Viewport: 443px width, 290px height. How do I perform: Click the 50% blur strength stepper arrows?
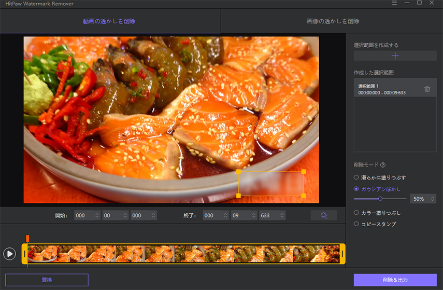coord(432,199)
